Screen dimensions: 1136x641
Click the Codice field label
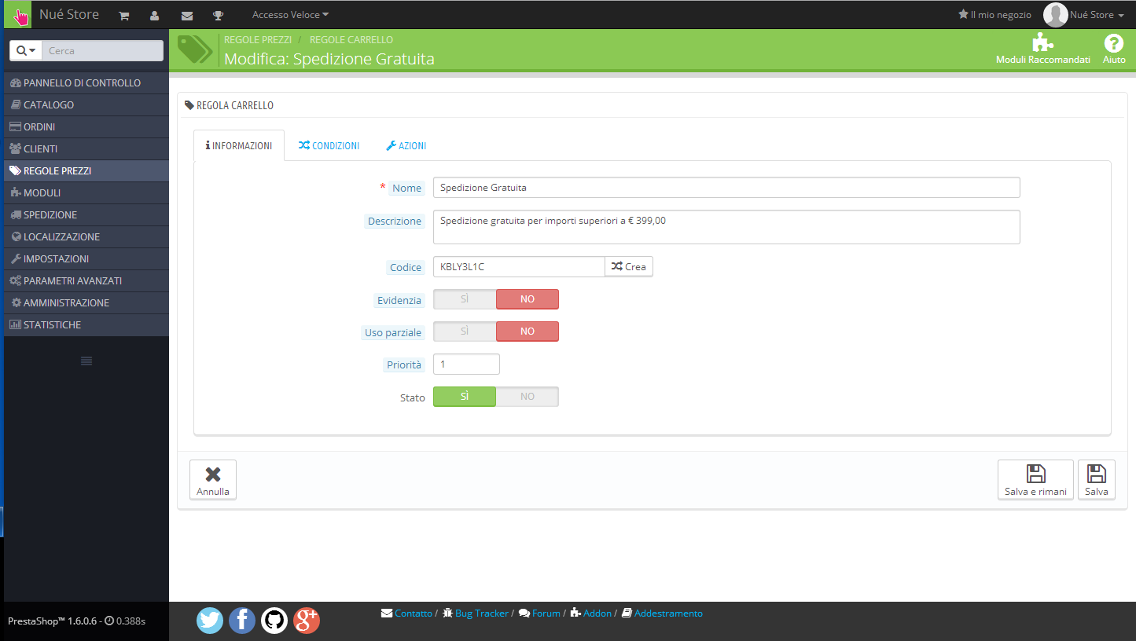point(406,267)
